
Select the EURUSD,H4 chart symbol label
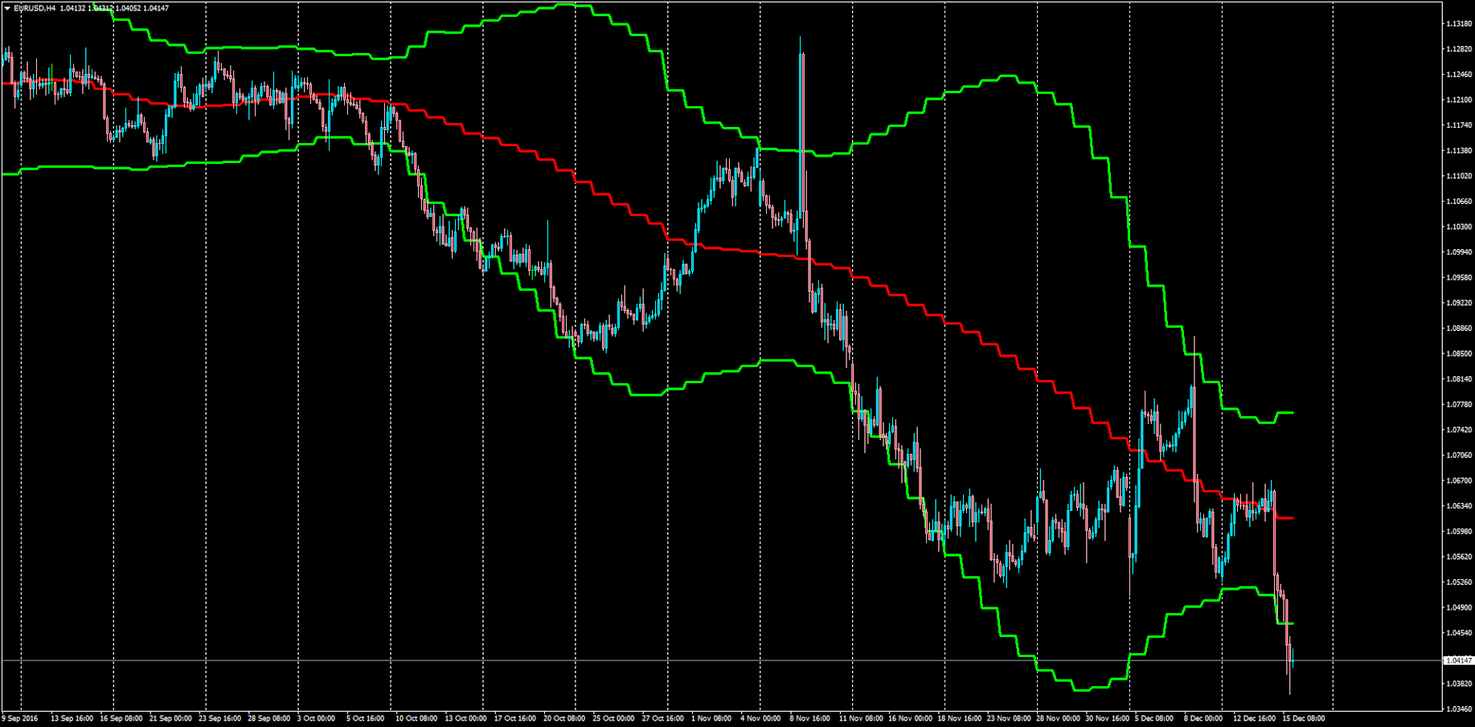click(35, 8)
